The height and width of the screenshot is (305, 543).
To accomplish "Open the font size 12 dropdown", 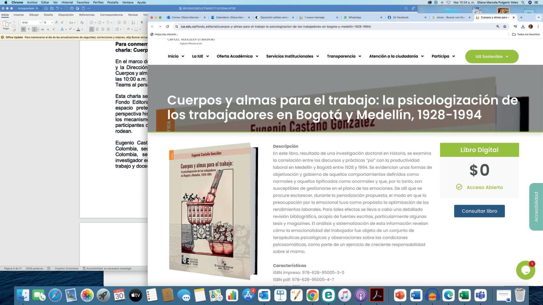I will (x=52, y=23).
